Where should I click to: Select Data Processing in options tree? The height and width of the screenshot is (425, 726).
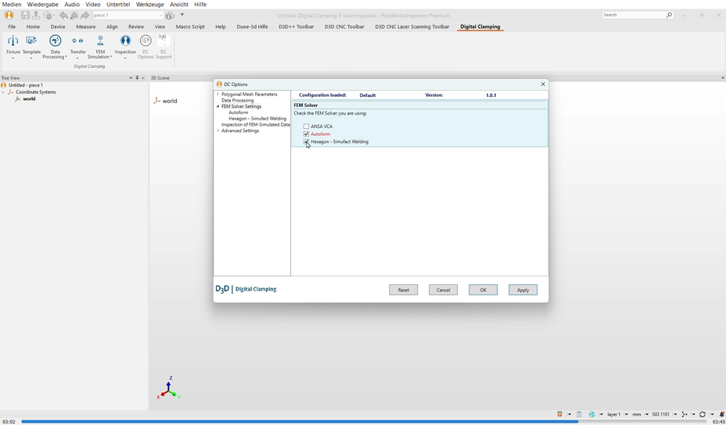(x=238, y=100)
